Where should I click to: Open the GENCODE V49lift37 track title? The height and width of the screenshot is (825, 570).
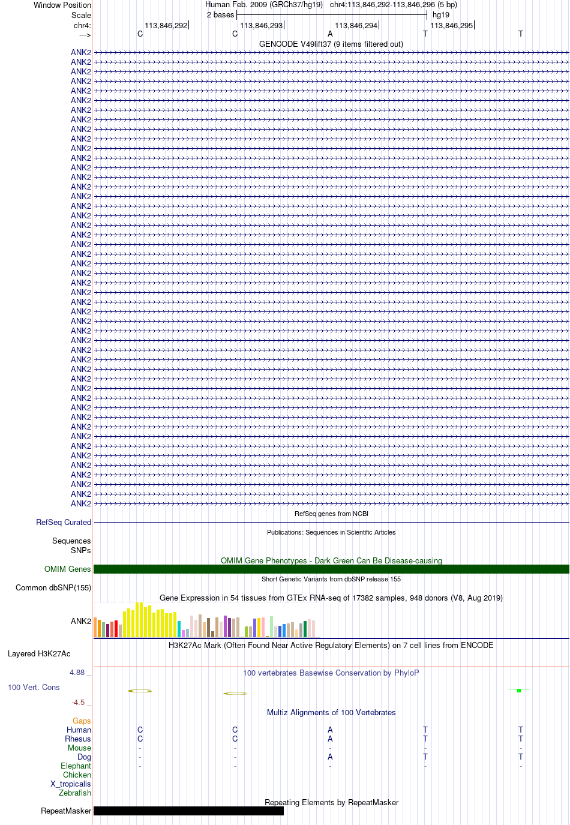[x=331, y=44]
